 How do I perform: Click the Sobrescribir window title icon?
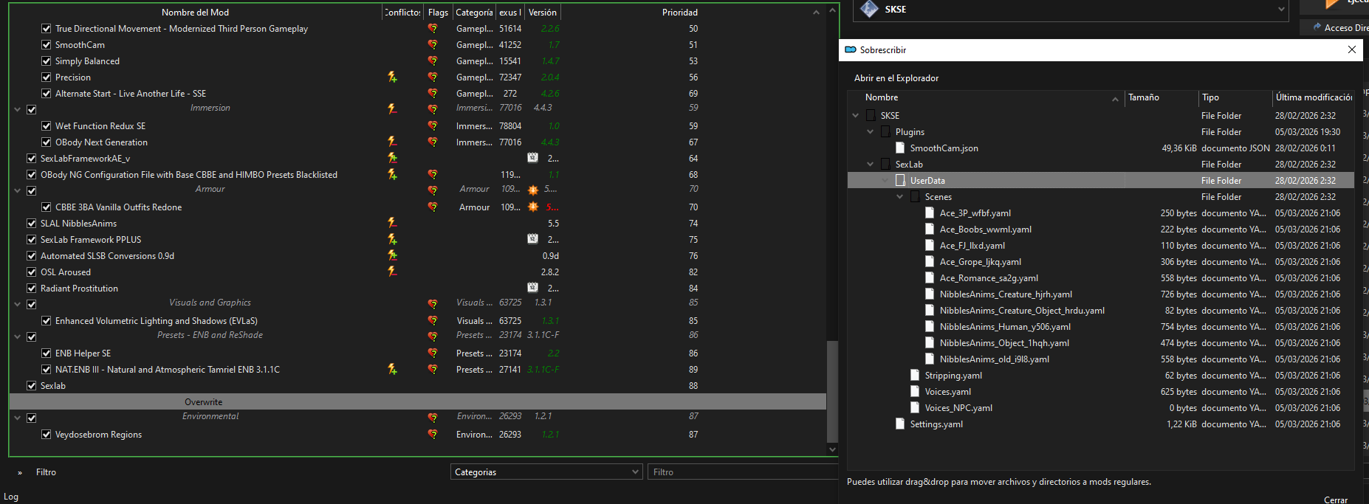point(851,50)
